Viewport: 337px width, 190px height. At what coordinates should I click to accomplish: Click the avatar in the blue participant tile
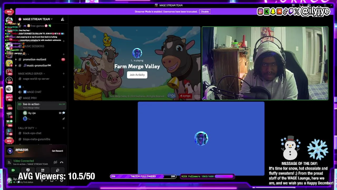point(201,139)
